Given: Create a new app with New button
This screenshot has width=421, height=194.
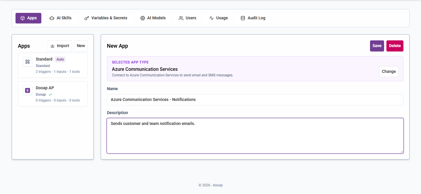Looking at the screenshot, I should click(x=81, y=46).
